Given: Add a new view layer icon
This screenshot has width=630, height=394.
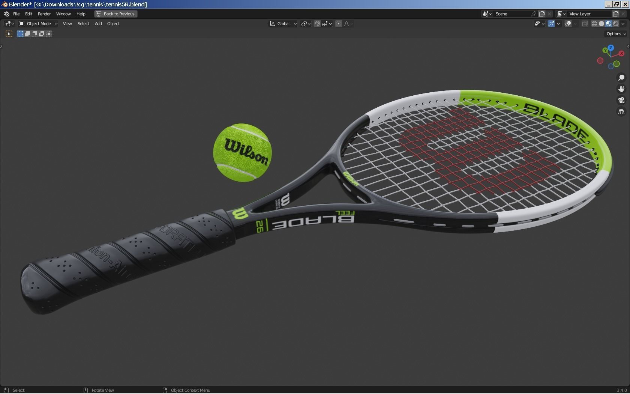Looking at the screenshot, I should click(x=615, y=14).
